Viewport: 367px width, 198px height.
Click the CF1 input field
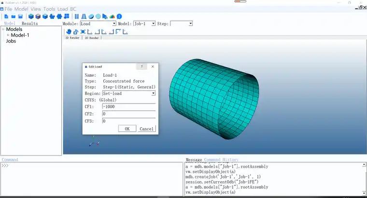128,106
